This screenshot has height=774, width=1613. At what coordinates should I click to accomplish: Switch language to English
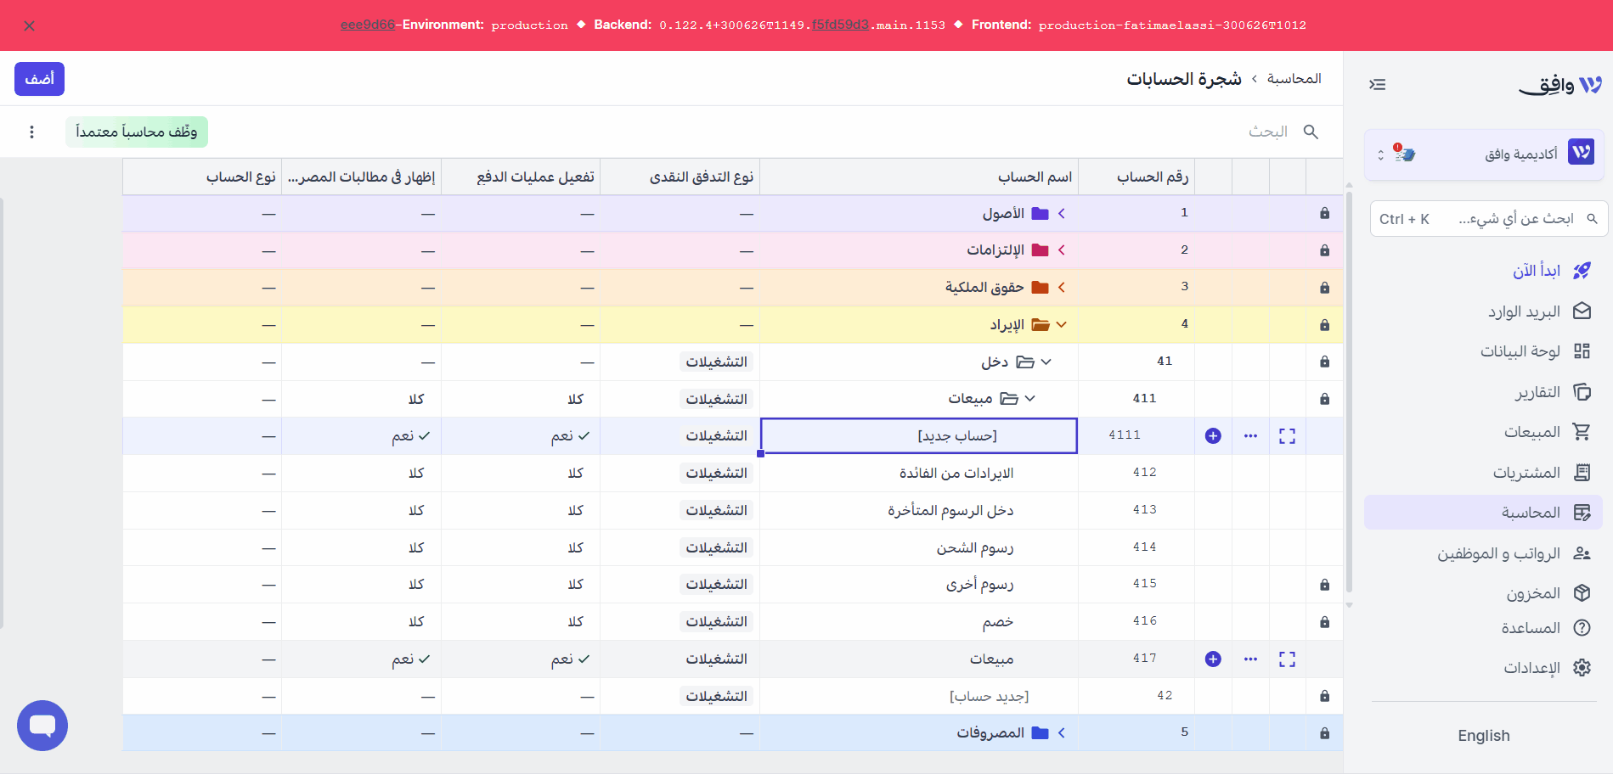point(1484,736)
